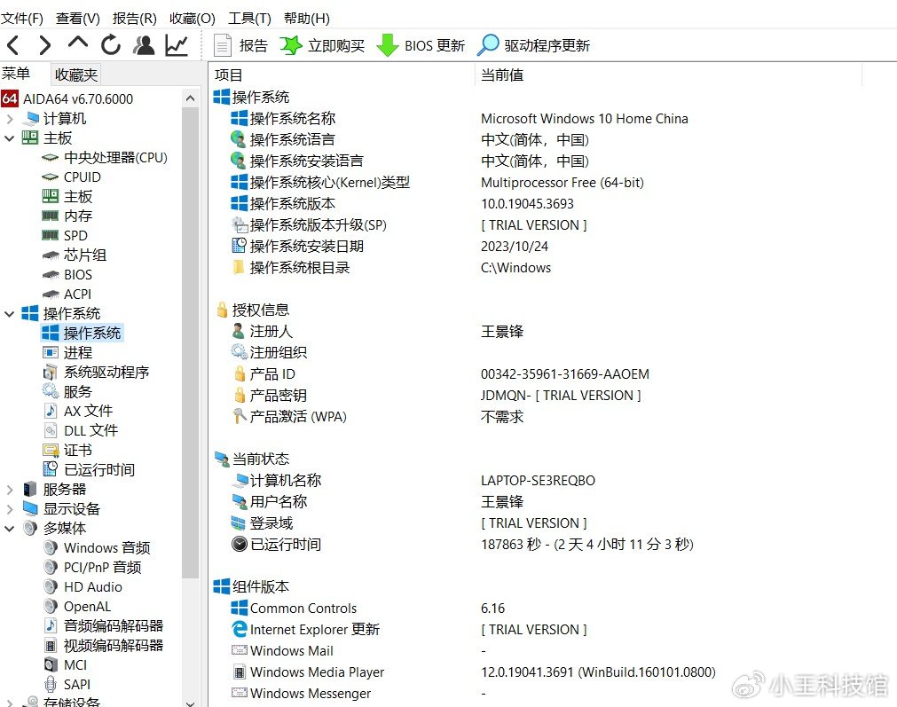Image resolution: width=897 pixels, height=707 pixels.
Task: Expand the 计算机 tree node
Action: click(x=9, y=119)
